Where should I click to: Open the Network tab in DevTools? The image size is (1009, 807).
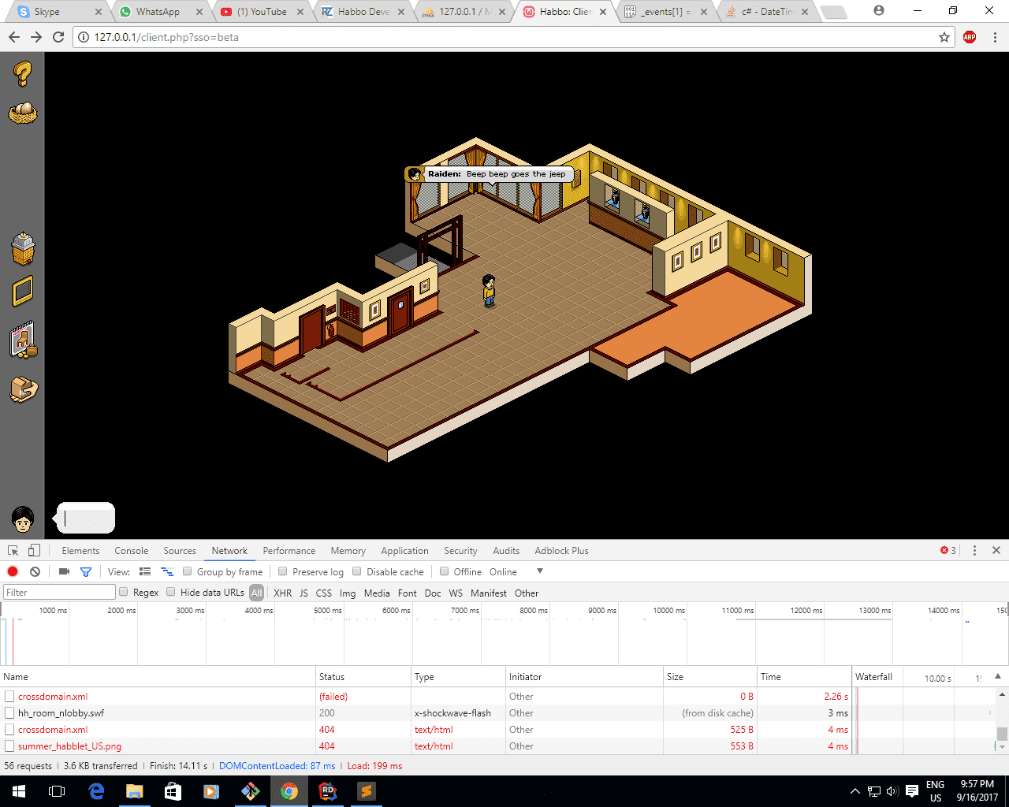229,551
